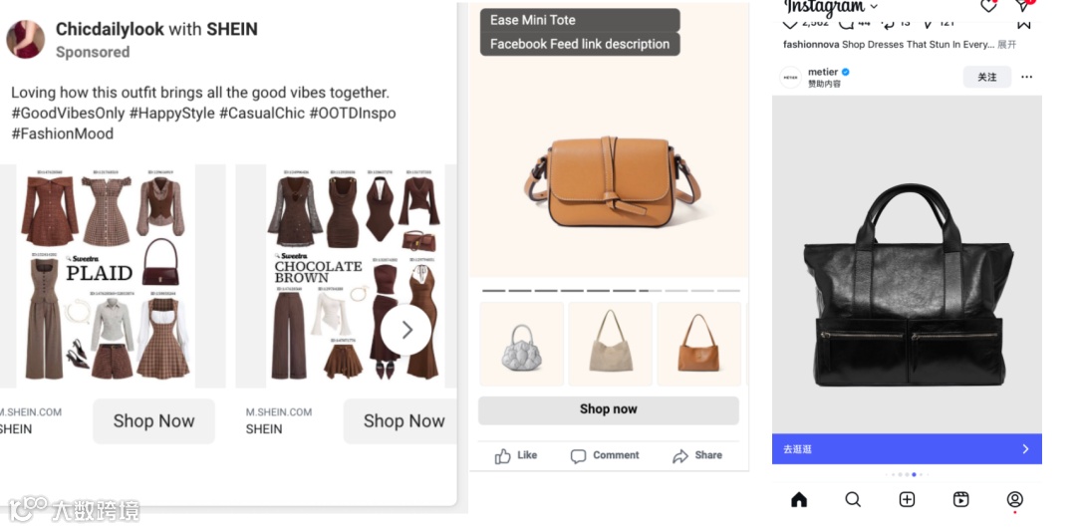Advance the SHEIN carousel with the arrow
Image resolution: width=1076 pixels, height=530 pixels.
click(x=406, y=330)
